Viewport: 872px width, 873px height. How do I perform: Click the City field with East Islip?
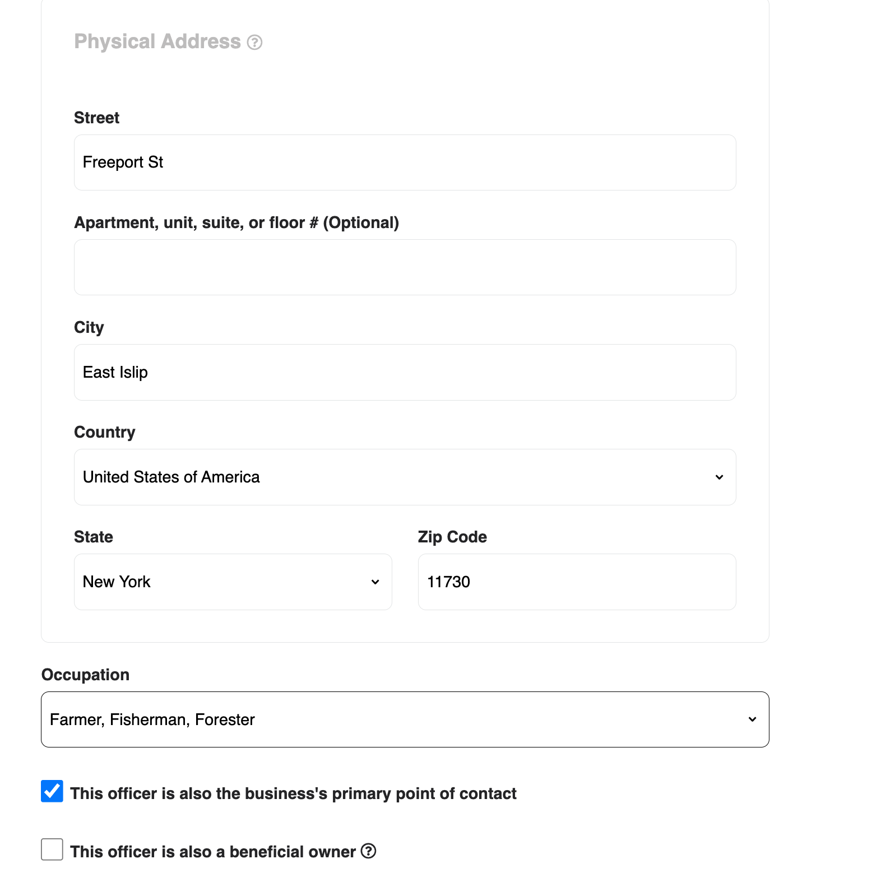[x=405, y=372]
